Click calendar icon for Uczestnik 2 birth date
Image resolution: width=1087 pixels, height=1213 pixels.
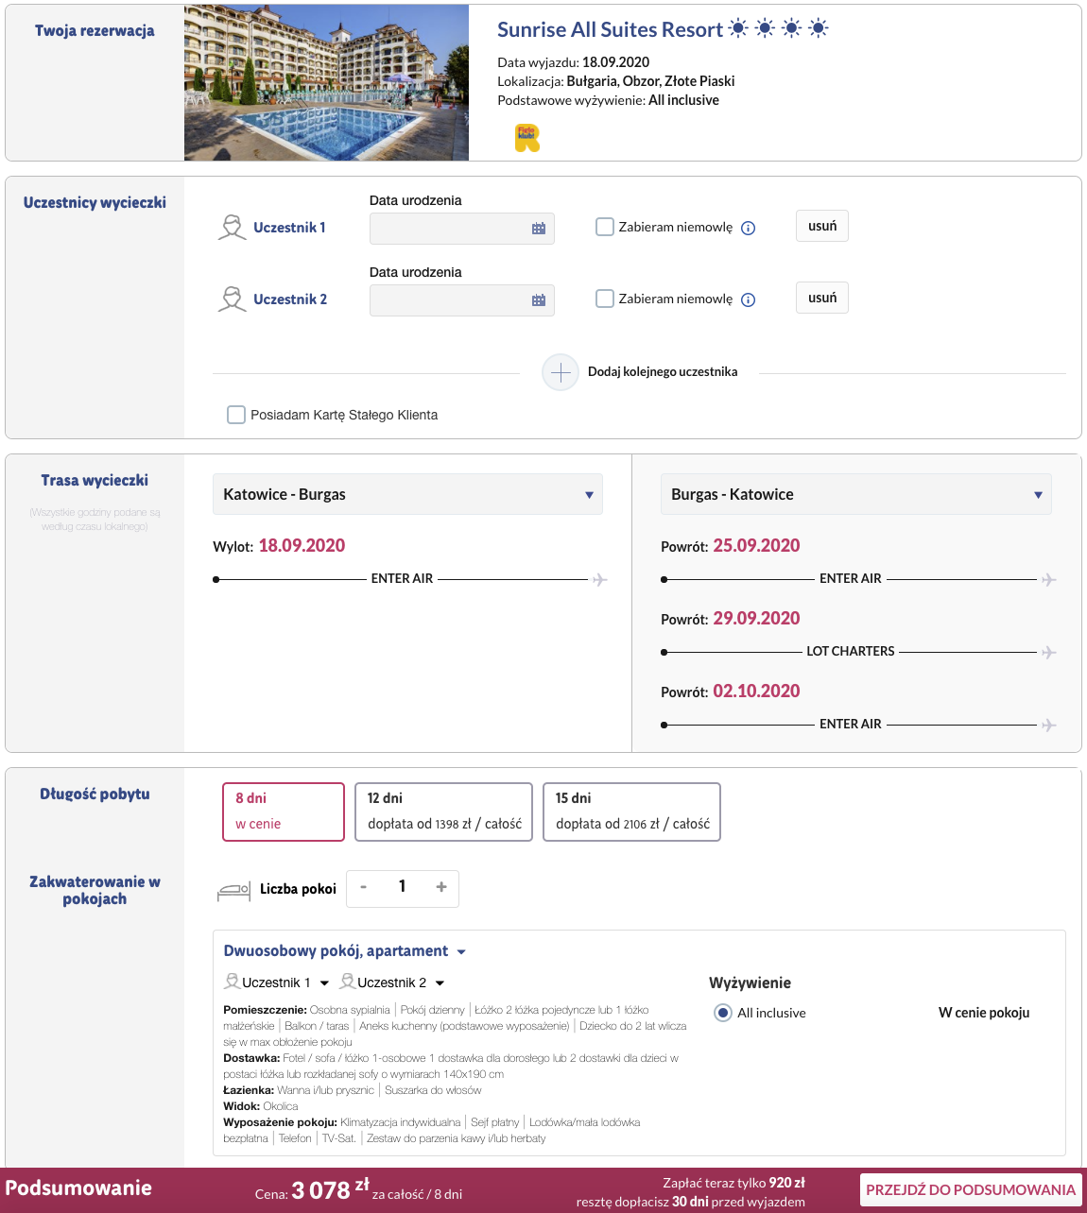click(539, 300)
